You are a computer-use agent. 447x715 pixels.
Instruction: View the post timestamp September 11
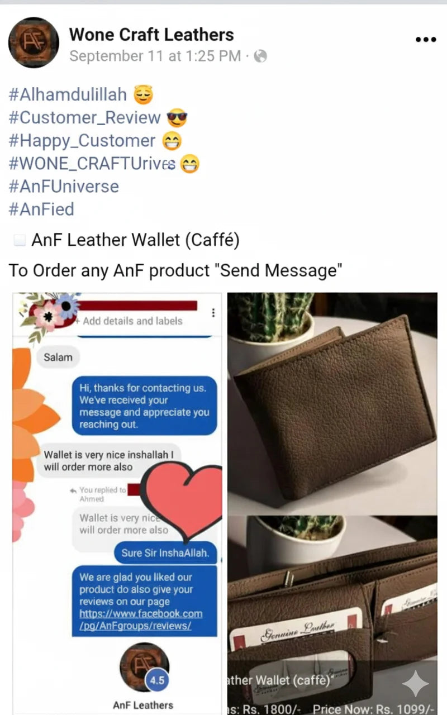tap(155, 56)
